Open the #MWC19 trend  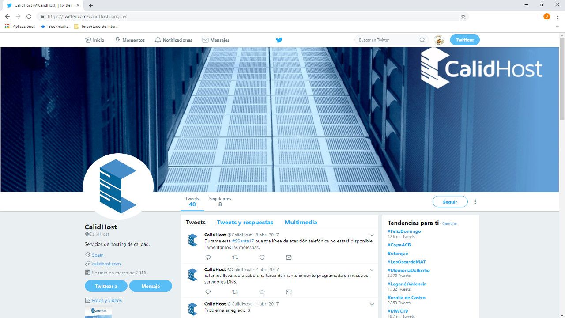tap(398, 311)
